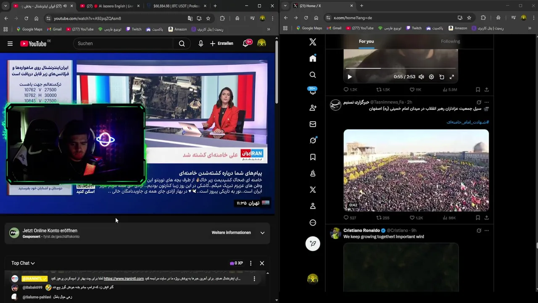Switch to the For you tab on X
The image size is (538, 303).
coord(366,41)
